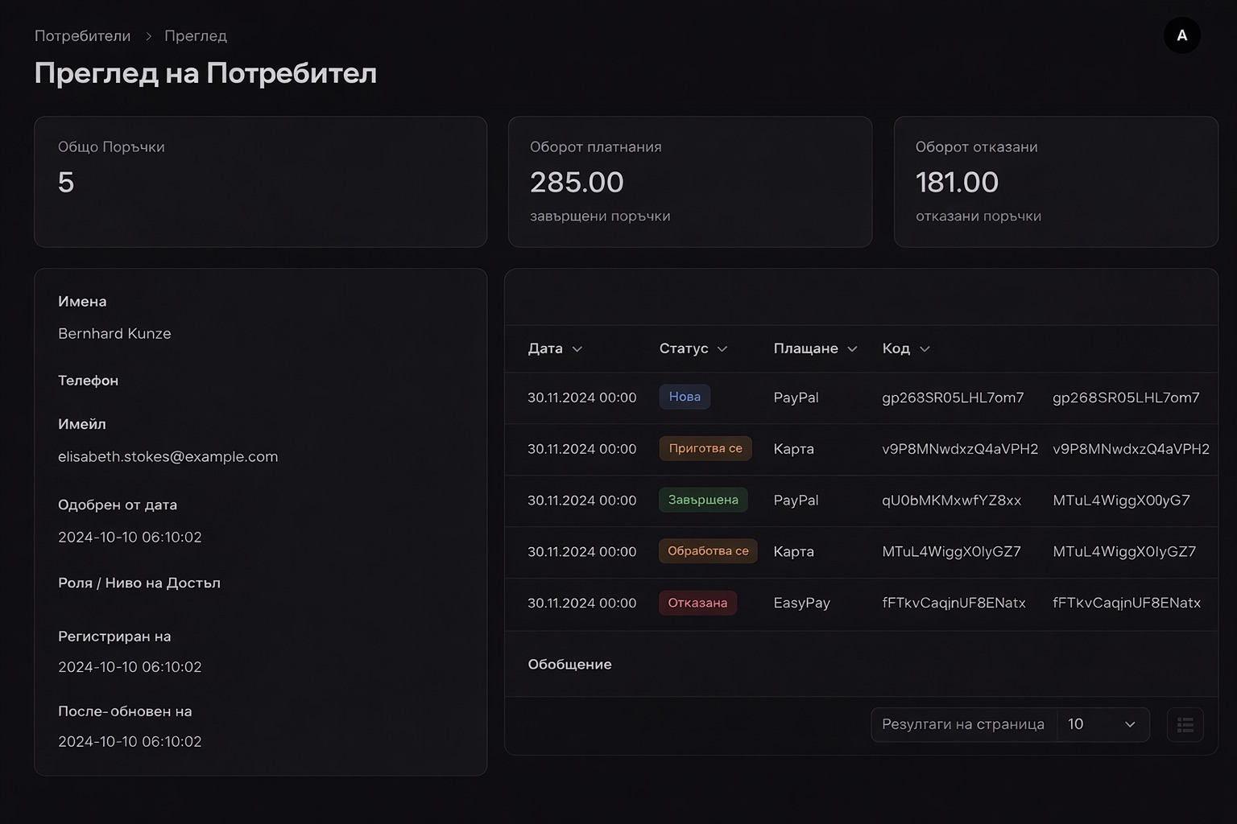Select the name Bernhard Kunze

coord(114,334)
